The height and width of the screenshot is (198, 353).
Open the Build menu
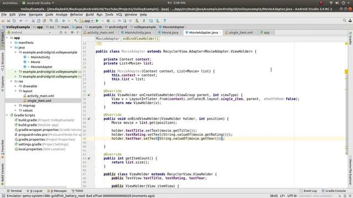click(89, 15)
